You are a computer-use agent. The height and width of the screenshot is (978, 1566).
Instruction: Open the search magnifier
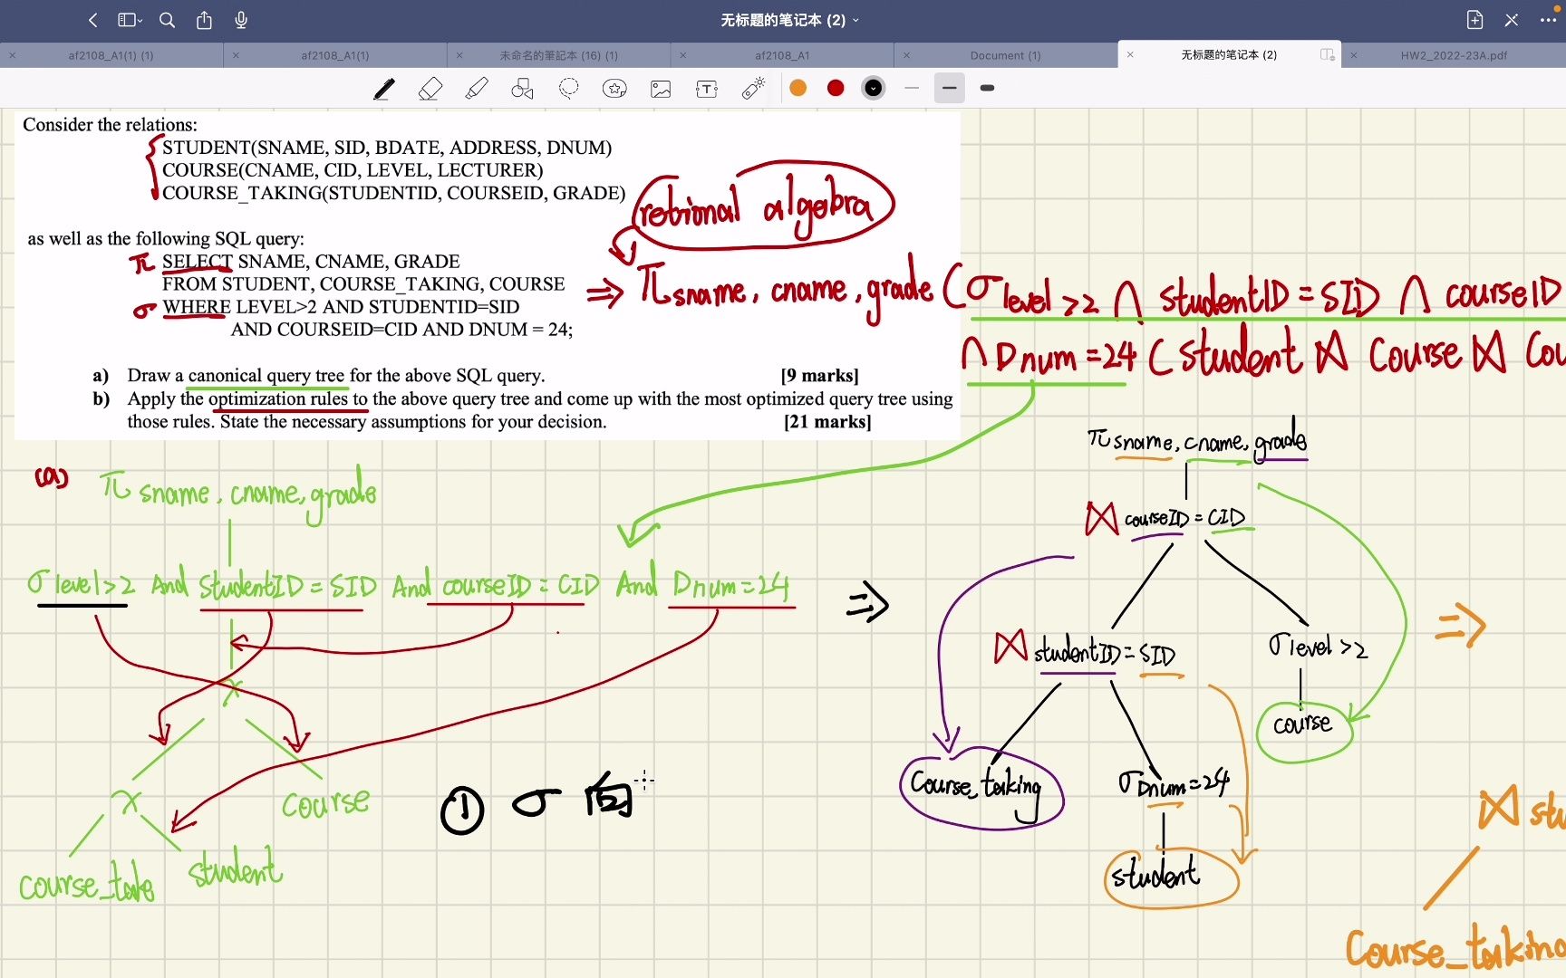(x=167, y=20)
